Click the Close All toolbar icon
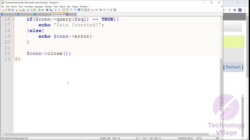Screen dimensions: 250x140 (x=20, y=10)
